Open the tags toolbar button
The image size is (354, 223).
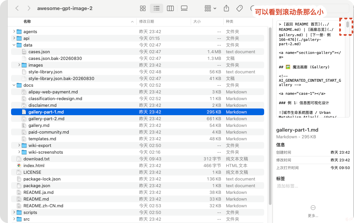point(240,9)
